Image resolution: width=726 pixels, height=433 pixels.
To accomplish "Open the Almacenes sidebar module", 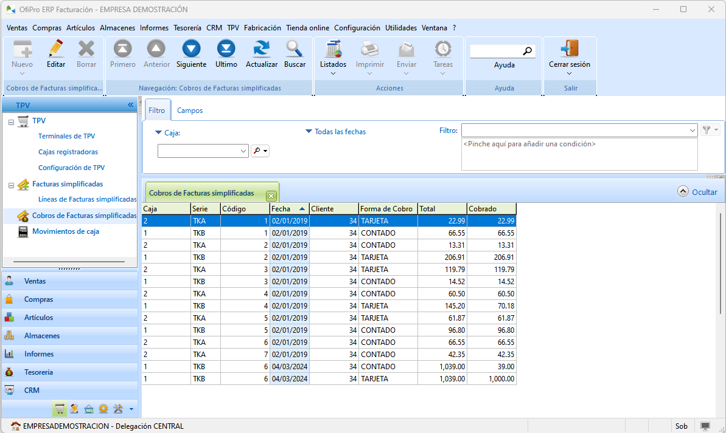I will point(42,336).
